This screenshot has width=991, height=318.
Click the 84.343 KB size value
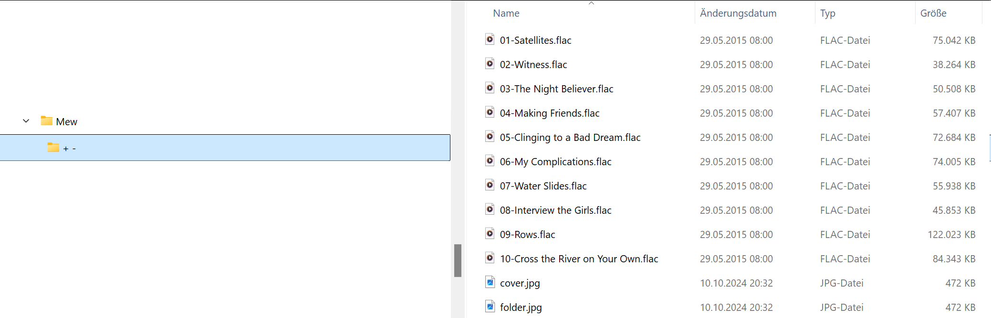[x=954, y=259]
